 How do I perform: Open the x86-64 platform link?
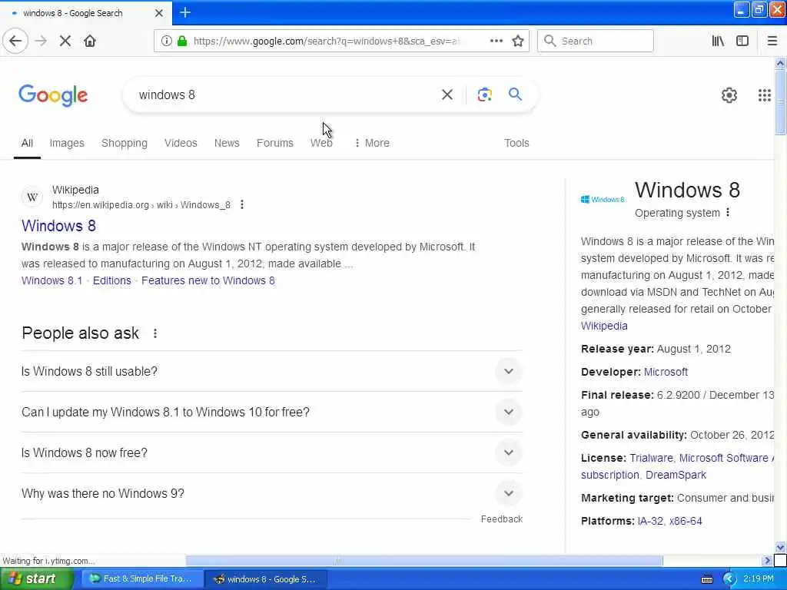point(686,521)
